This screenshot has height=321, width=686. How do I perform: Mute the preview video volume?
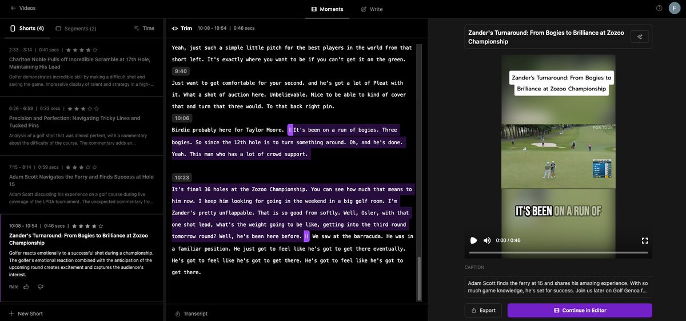point(487,240)
